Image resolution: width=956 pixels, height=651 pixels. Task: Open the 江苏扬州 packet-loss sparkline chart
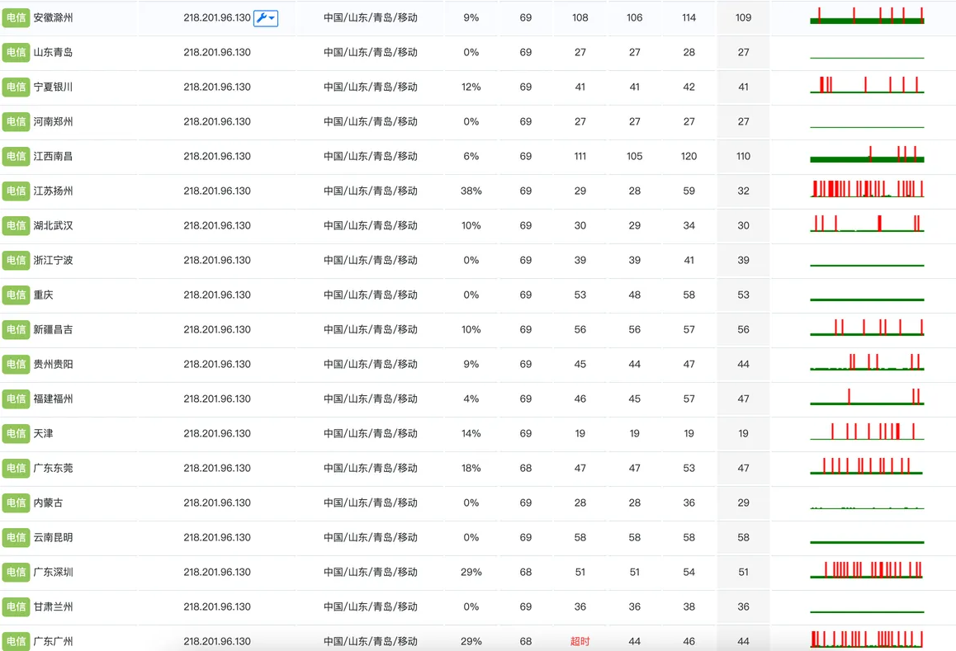point(867,188)
